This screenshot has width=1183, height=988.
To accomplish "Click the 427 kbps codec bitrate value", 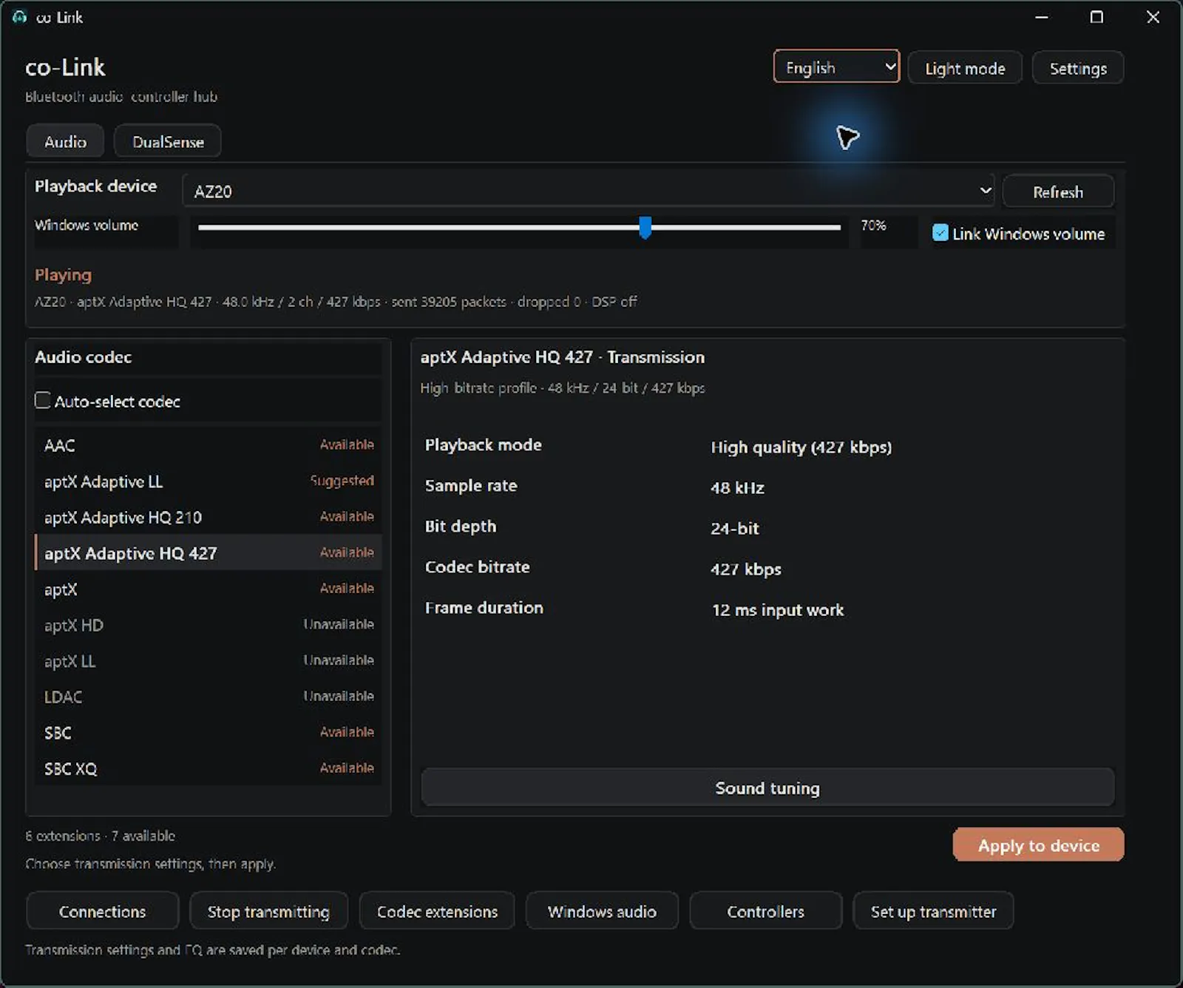I will pos(746,569).
